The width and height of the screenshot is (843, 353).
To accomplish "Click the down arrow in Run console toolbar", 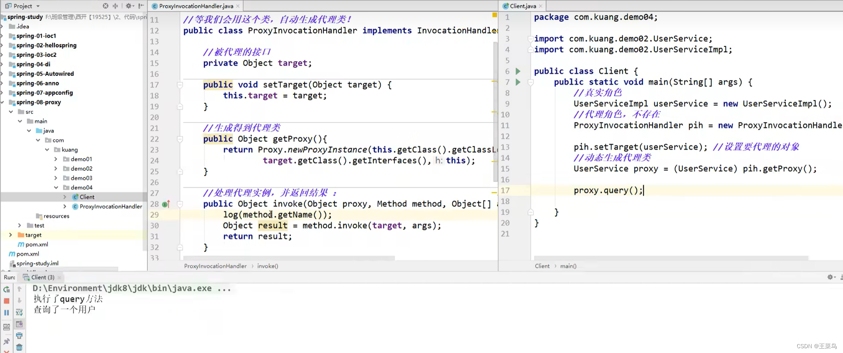I will [x=19, y=300].
